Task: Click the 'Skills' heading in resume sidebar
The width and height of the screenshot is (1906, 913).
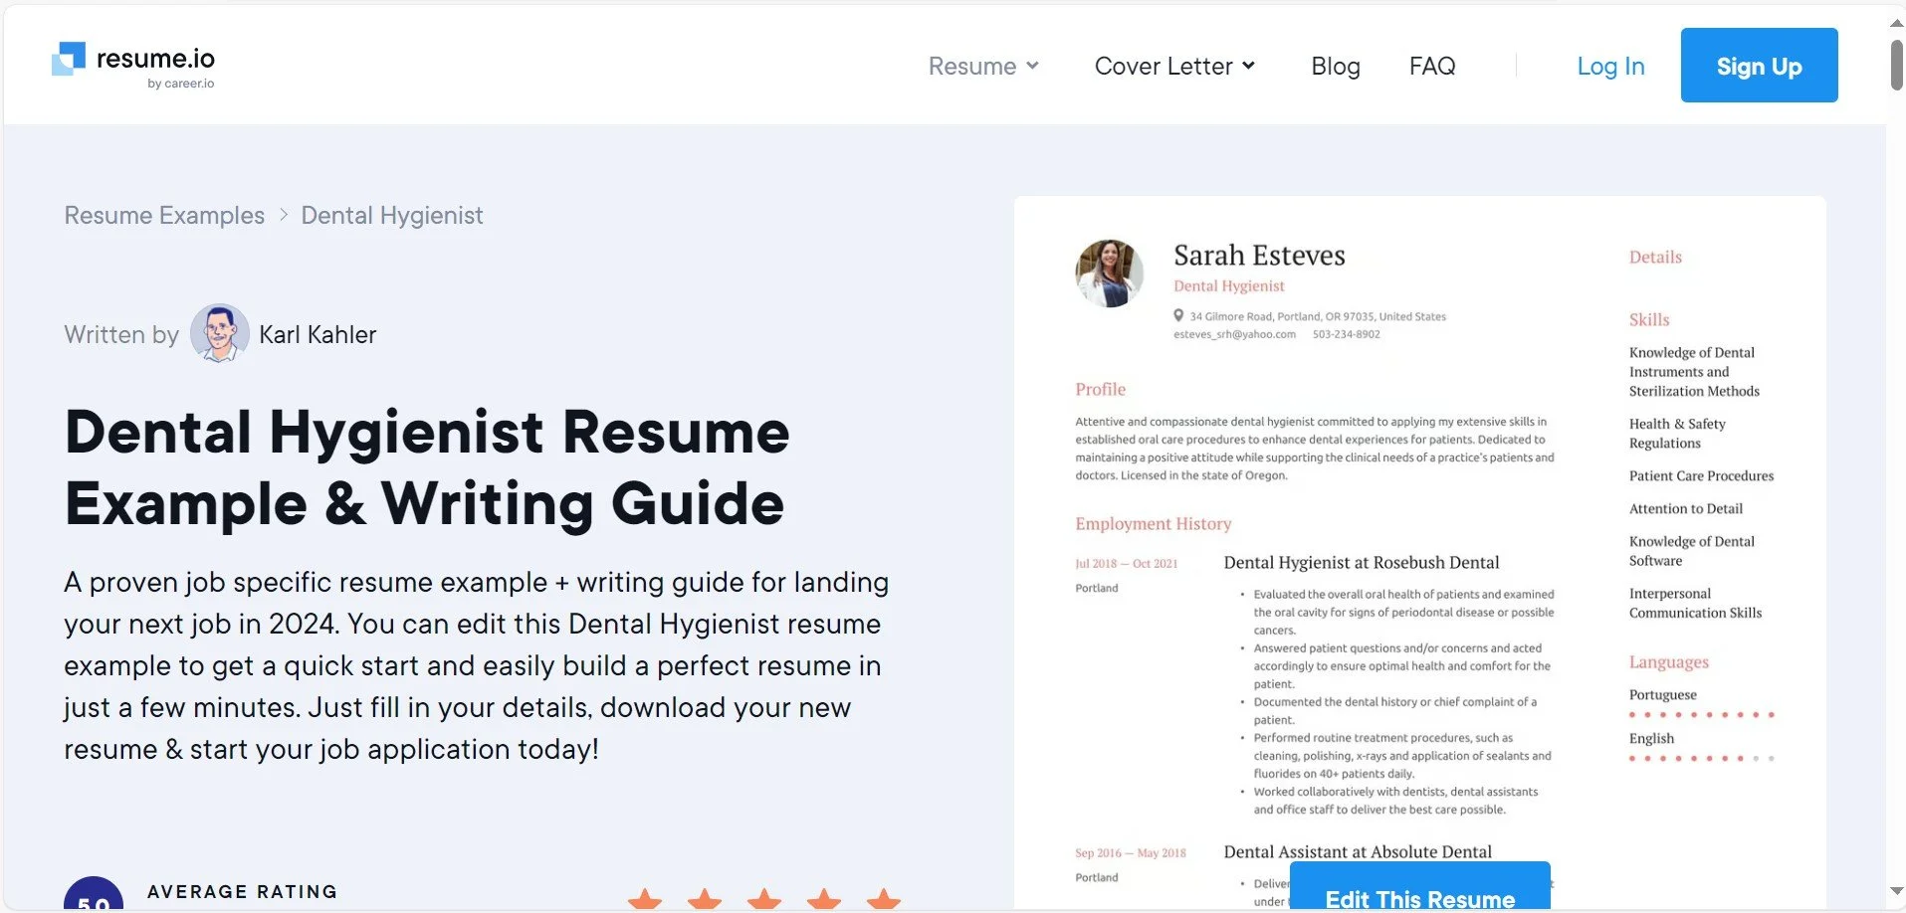Action: [x=1649, y=319]
